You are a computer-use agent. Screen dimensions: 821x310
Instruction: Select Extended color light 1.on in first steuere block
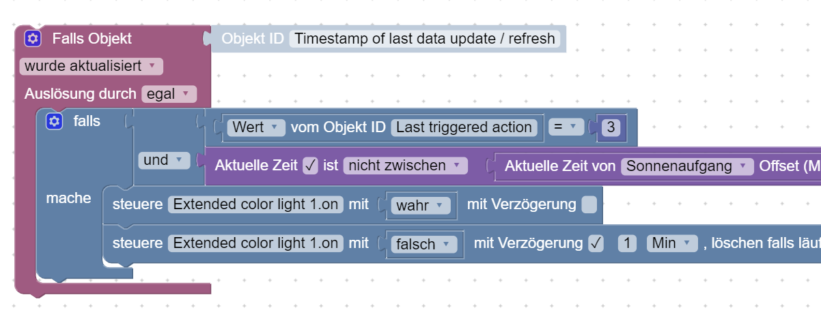coord(255,204)
